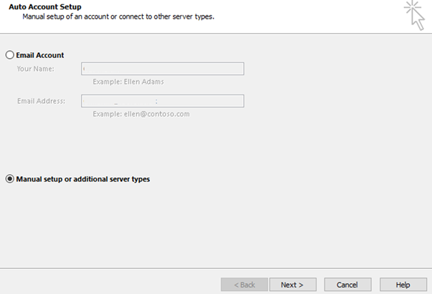Click the "Example: ellen@contoso.com" hint text
Viewport: 432px width, 294px height.
[141, 114]
